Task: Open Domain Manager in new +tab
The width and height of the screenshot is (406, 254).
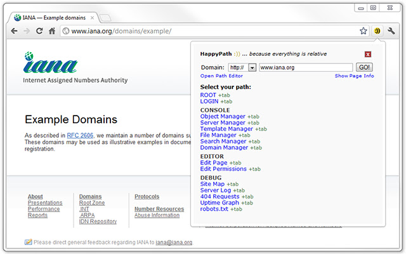Action: [x=256, y=148]
